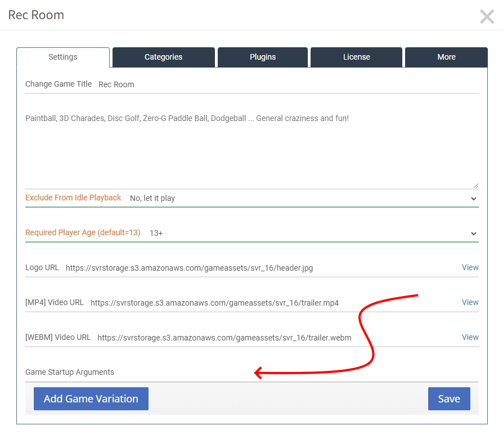Open the Plugins tab
This screenshot has width=503, height=439.
(x=262, y=57)
